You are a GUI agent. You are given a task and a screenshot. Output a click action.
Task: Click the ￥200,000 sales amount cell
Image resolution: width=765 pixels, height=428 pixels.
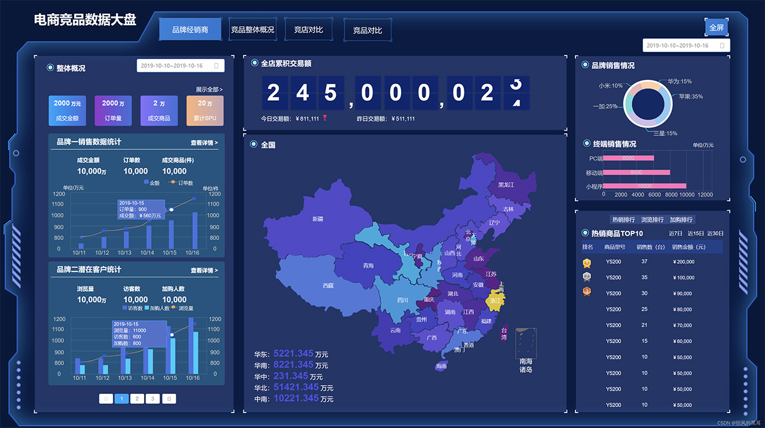pos(683,261)
